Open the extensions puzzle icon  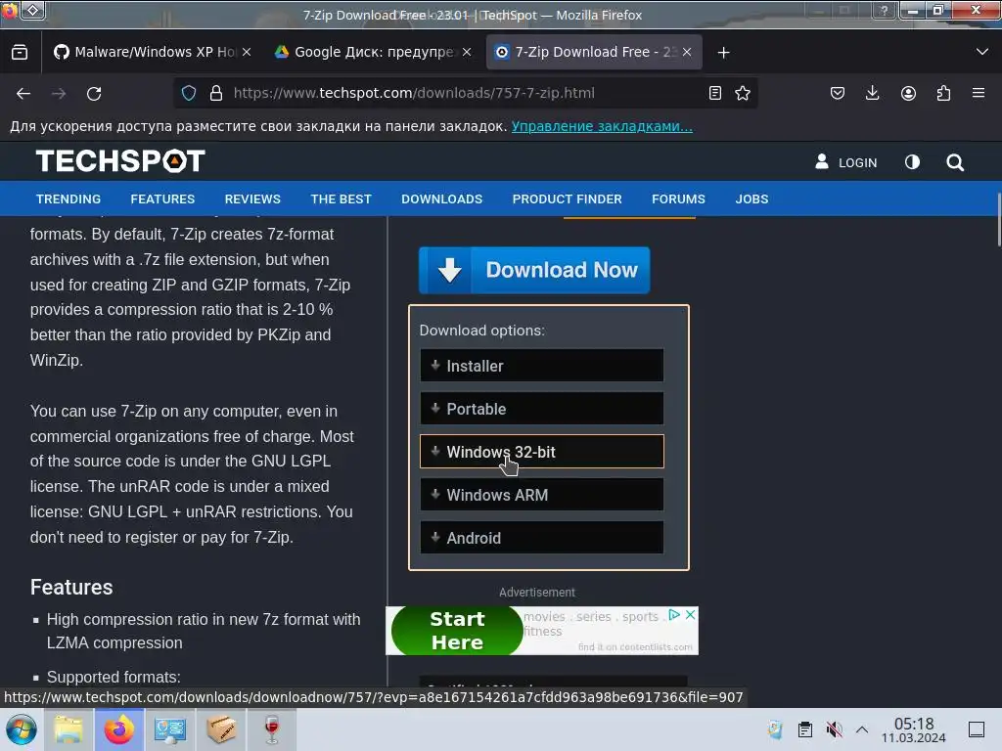[x=943, y=93]
